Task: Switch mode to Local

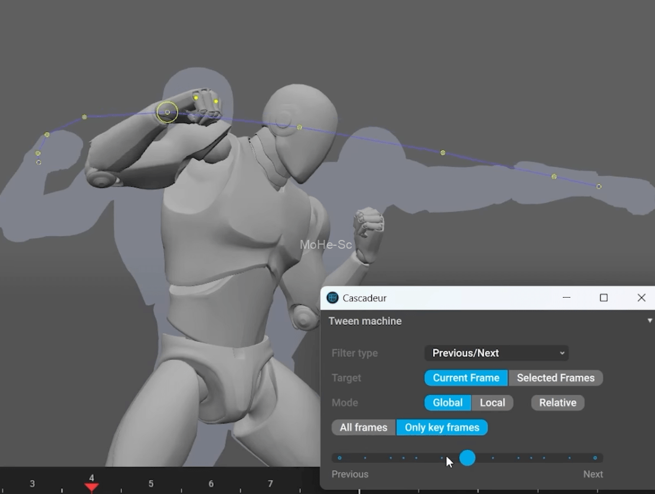Action: tap(492, 403)
